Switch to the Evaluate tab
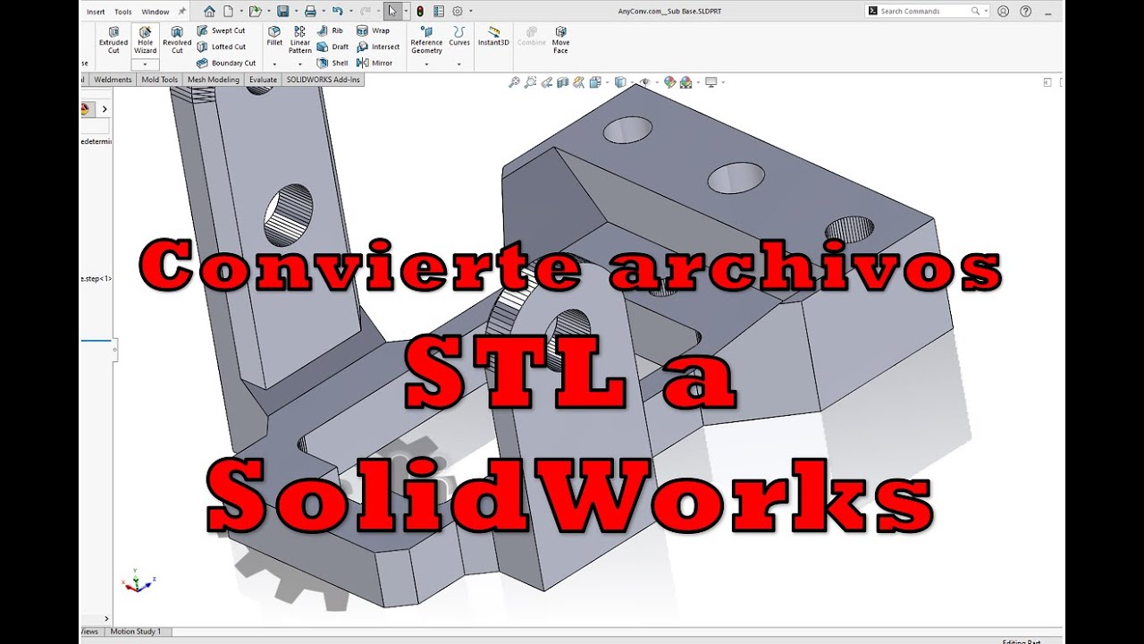Image resolution: width=1144 pixels, height=644 pixels. [263, 80]
